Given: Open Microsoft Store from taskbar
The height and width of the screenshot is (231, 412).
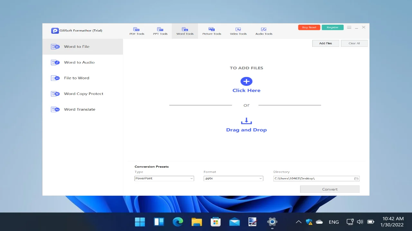Looking at the screenshot, I should [215, 222].
